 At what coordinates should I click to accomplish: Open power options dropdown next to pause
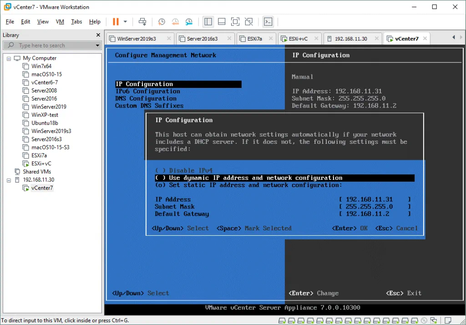point(126,21)
